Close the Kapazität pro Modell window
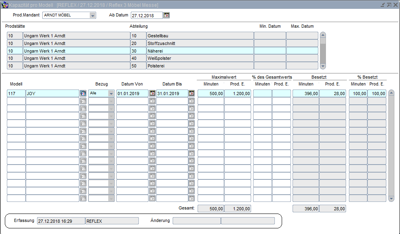 [395, 5]
